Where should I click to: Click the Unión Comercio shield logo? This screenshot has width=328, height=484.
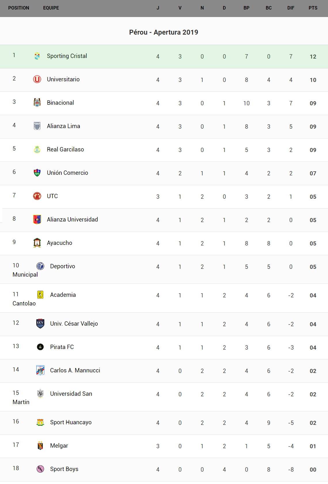[37, 173]
